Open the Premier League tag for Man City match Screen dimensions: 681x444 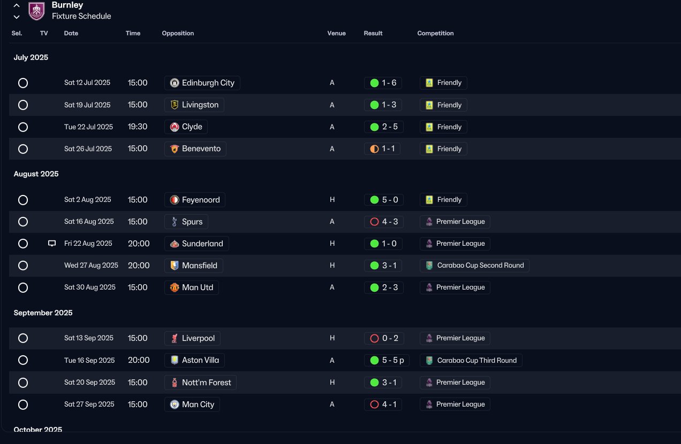pyautogui.click(x=455, y=404)
